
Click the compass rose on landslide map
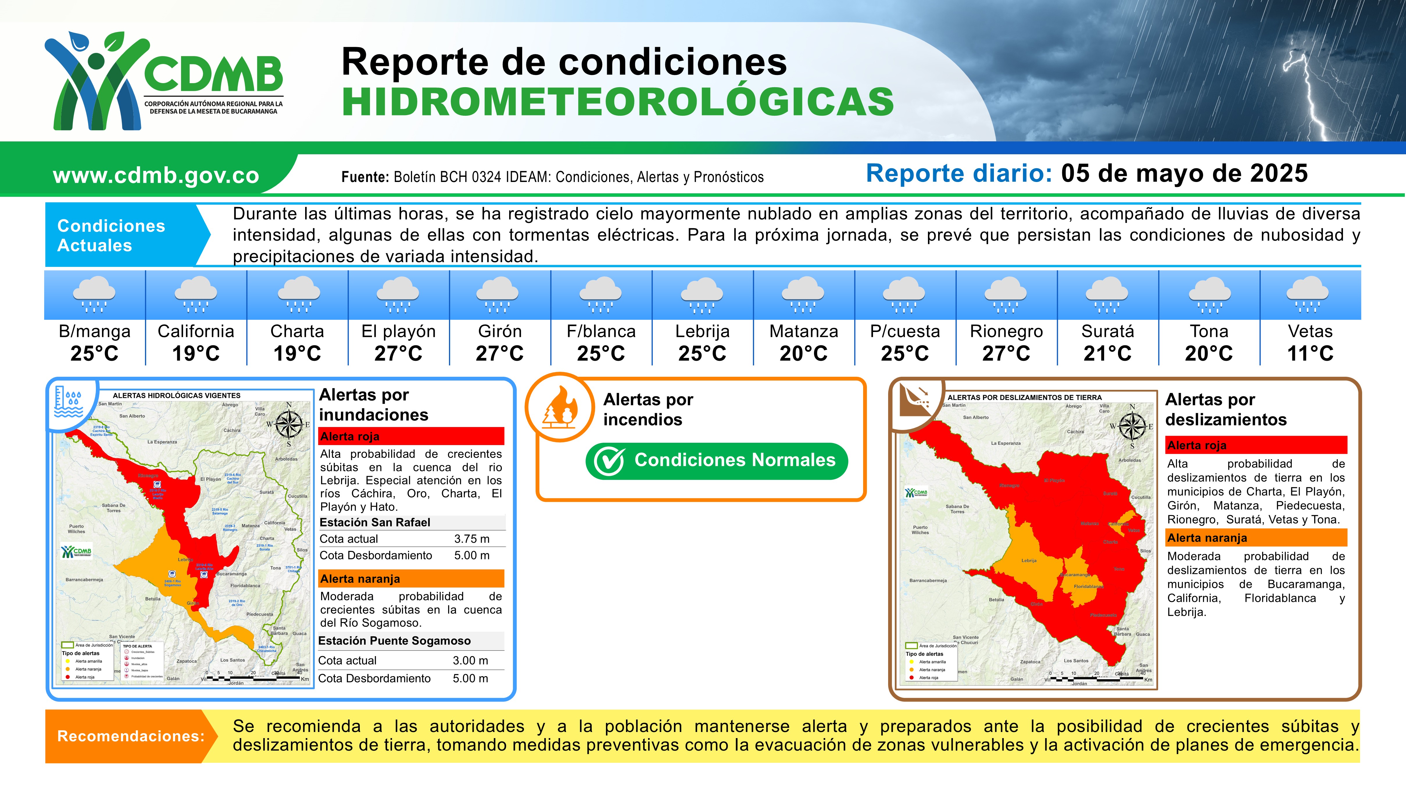1132,426
